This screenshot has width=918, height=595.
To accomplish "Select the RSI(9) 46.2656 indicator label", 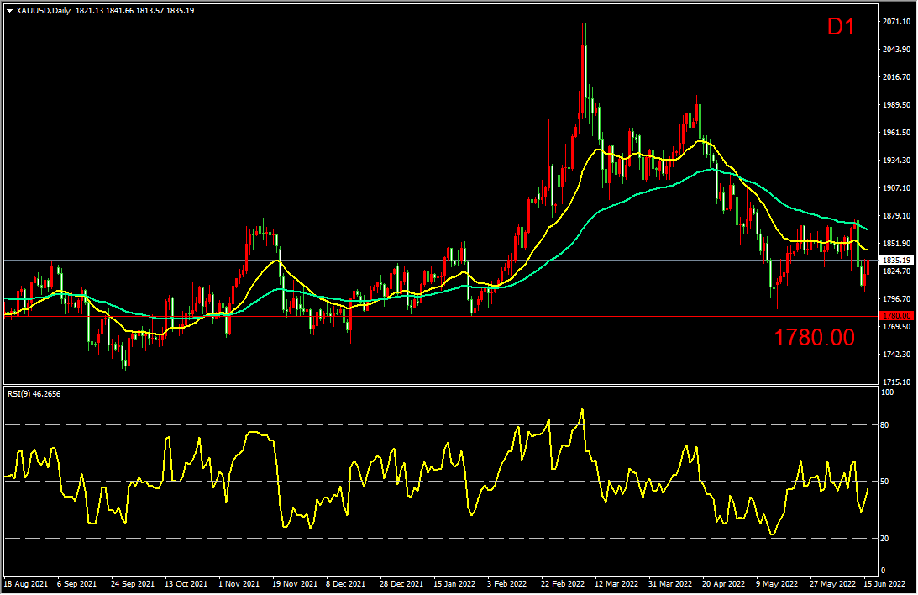I will pyautogui.click(x=34, y=394).
